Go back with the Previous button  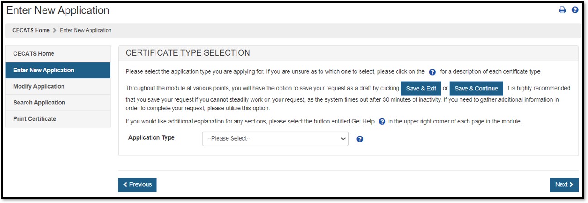coord(137,184)
